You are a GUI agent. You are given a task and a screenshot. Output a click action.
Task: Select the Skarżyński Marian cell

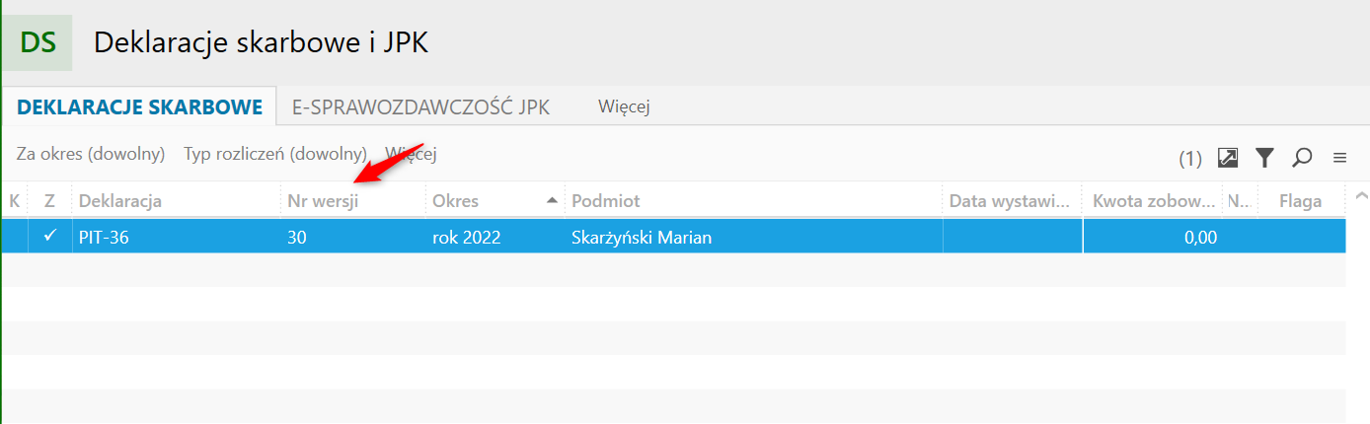(x=642, y=237)
